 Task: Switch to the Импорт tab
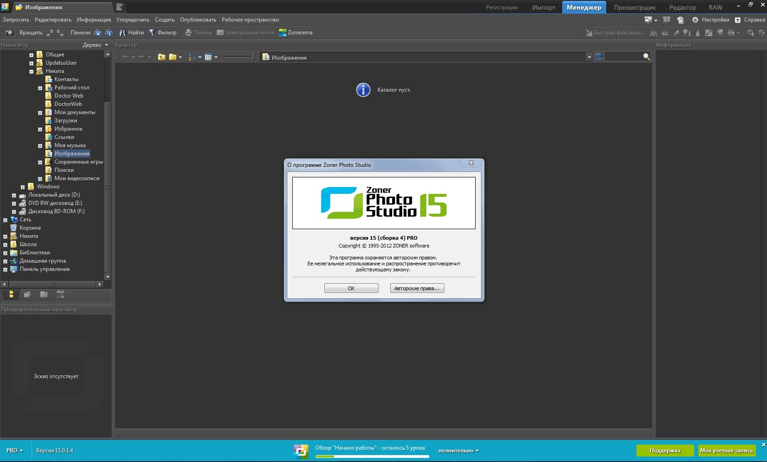click(x=543, y=7)
